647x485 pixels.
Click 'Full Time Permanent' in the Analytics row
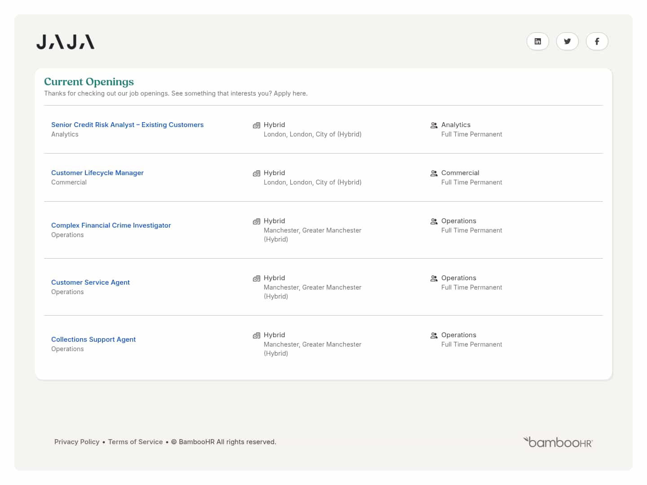(x=472, y=134)
